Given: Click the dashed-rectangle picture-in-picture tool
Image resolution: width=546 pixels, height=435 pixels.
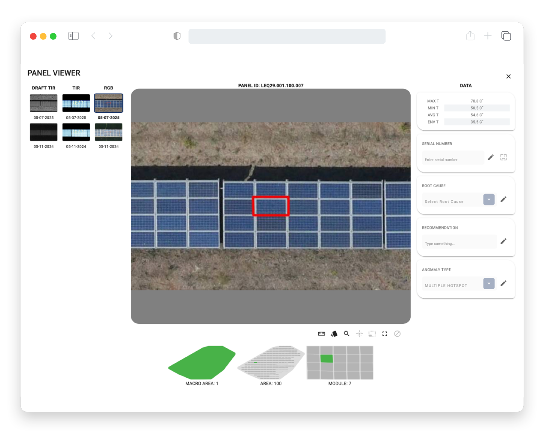Looking at the screenshot, I should click(x=372, y=334).
